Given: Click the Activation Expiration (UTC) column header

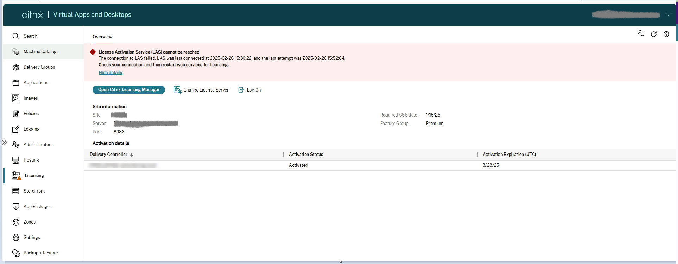Looking at the screenshot, I should (x=509, y=155).
